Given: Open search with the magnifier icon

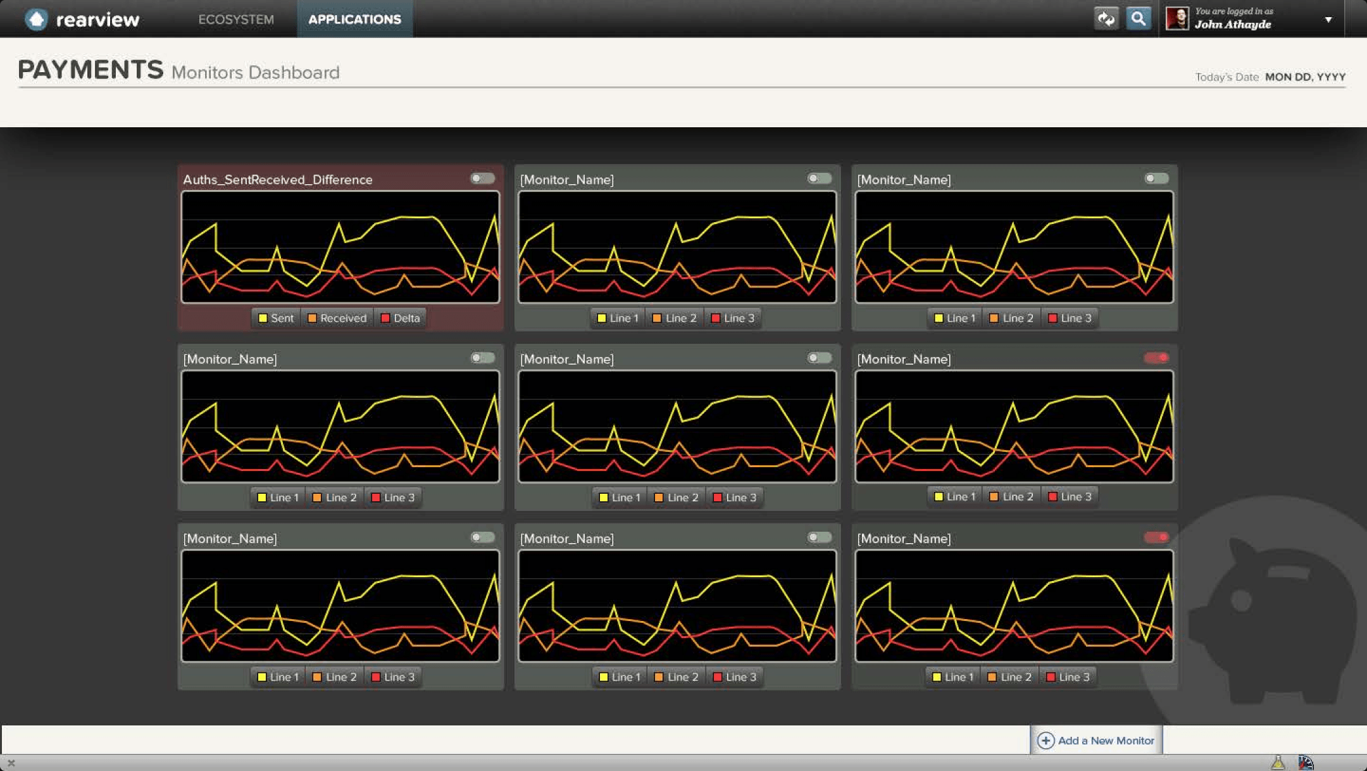Looking at the screenshot, I should (1138, 18).
